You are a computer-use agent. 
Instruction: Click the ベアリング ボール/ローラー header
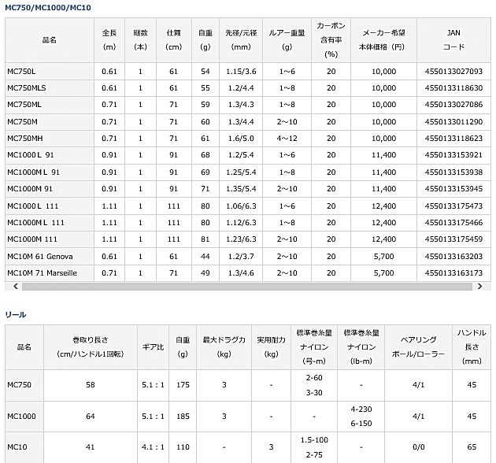coord(419,347)
